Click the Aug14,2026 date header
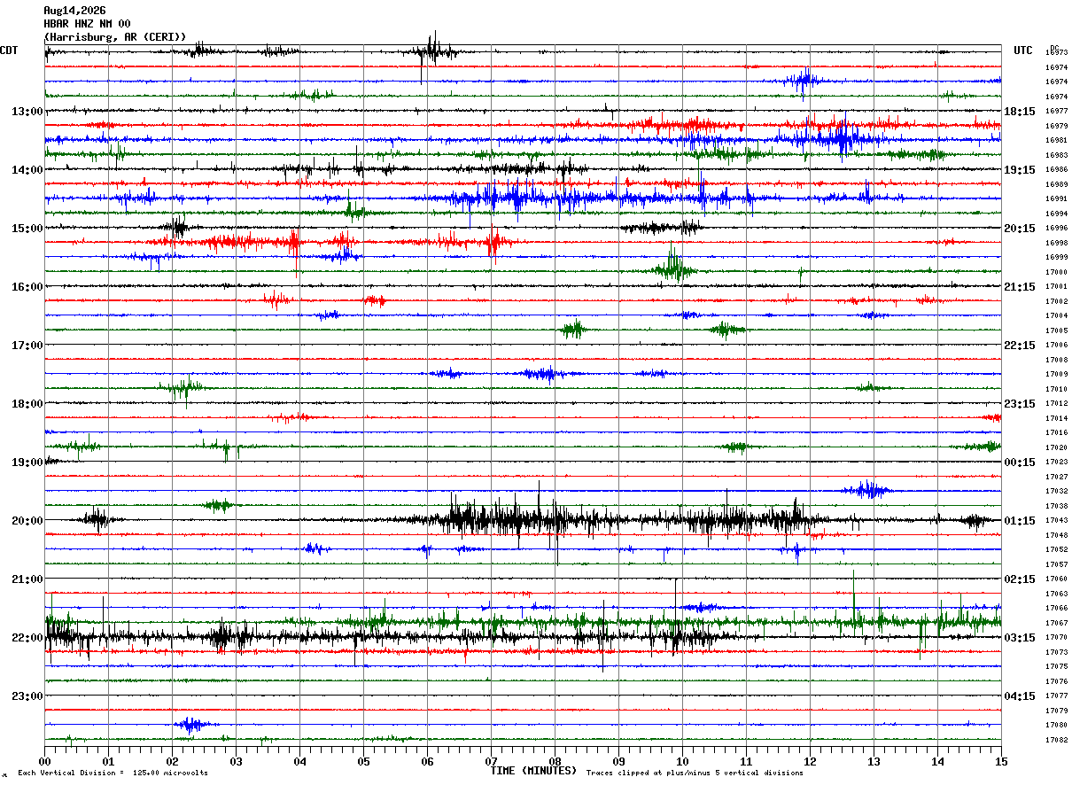 tap(74, 12)
